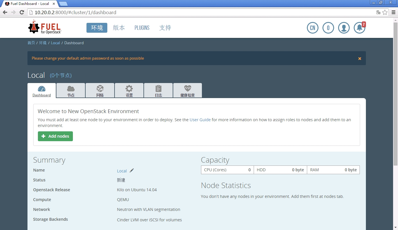The width and height of the screenshot is (398, 230).
Task: Open the user profile icon
Action: click(x=344, y=28)
